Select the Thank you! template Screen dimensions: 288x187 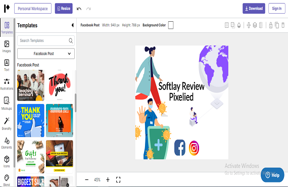coord(59,85)
